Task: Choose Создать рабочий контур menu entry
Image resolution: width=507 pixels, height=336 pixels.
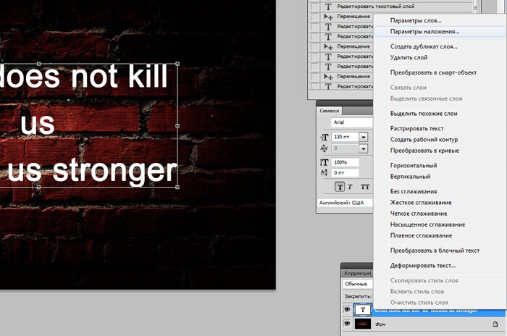Action: [424, 139]
